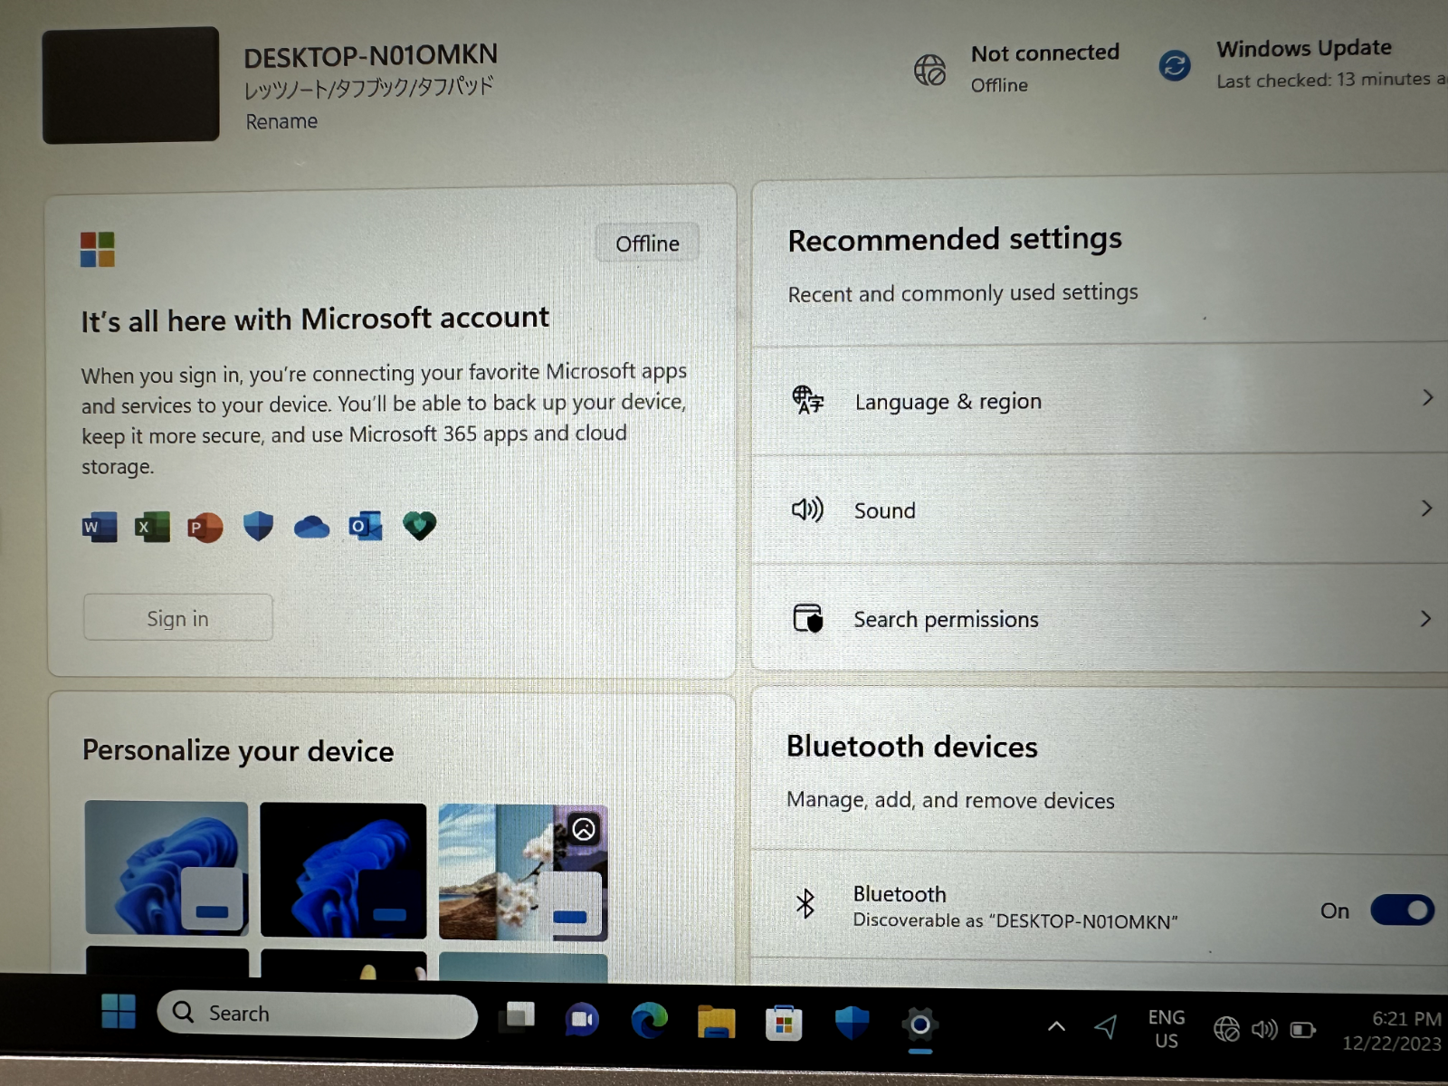Click the Family Safety heart icon

pyautogui.click(x=419, y=525)
